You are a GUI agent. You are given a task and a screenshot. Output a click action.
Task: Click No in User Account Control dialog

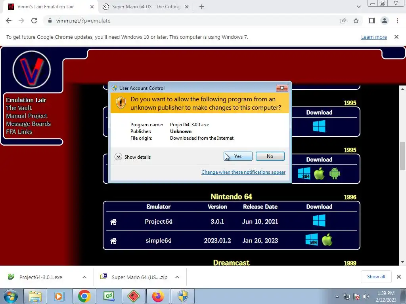coord(270,156)
